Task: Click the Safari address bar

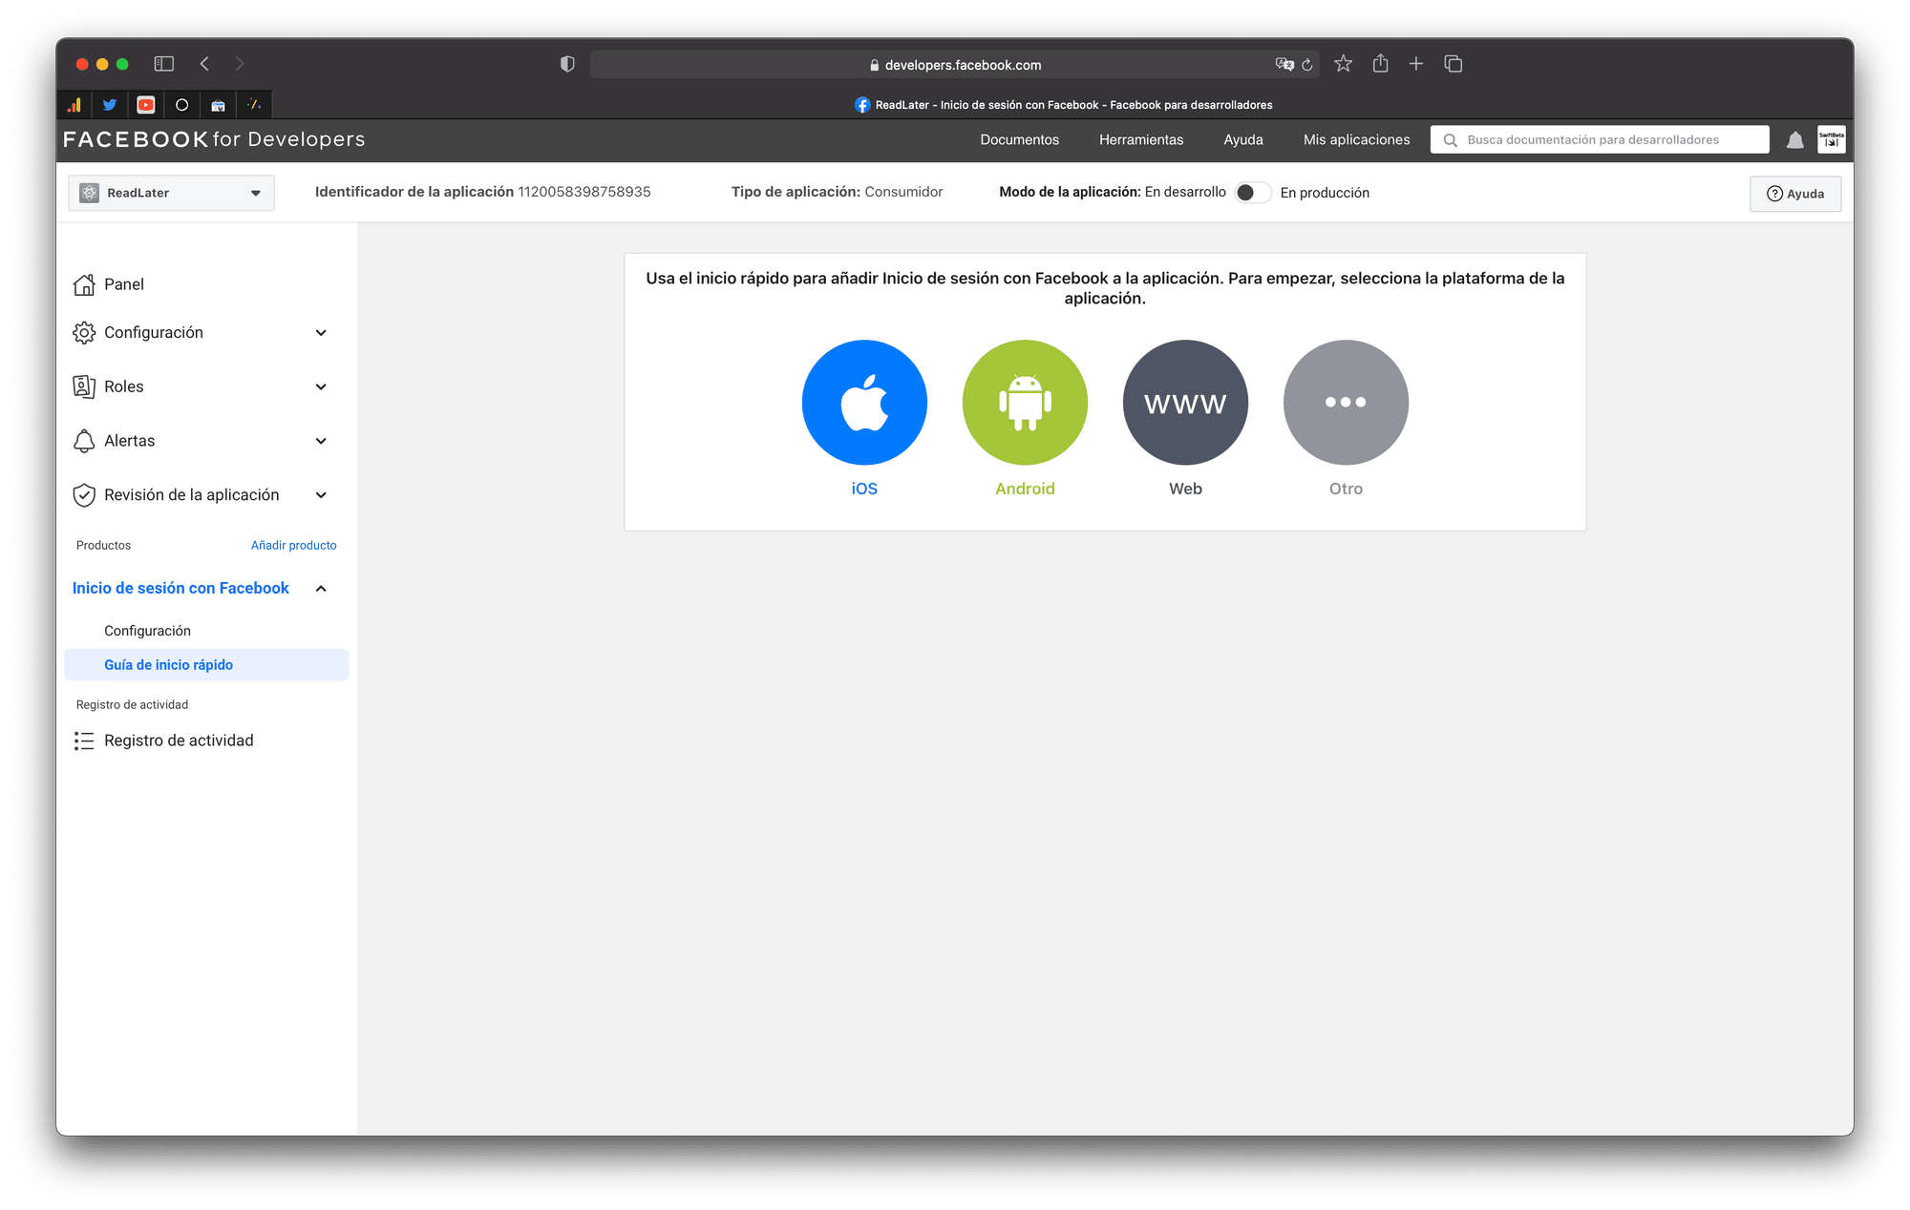Action: 955,65
